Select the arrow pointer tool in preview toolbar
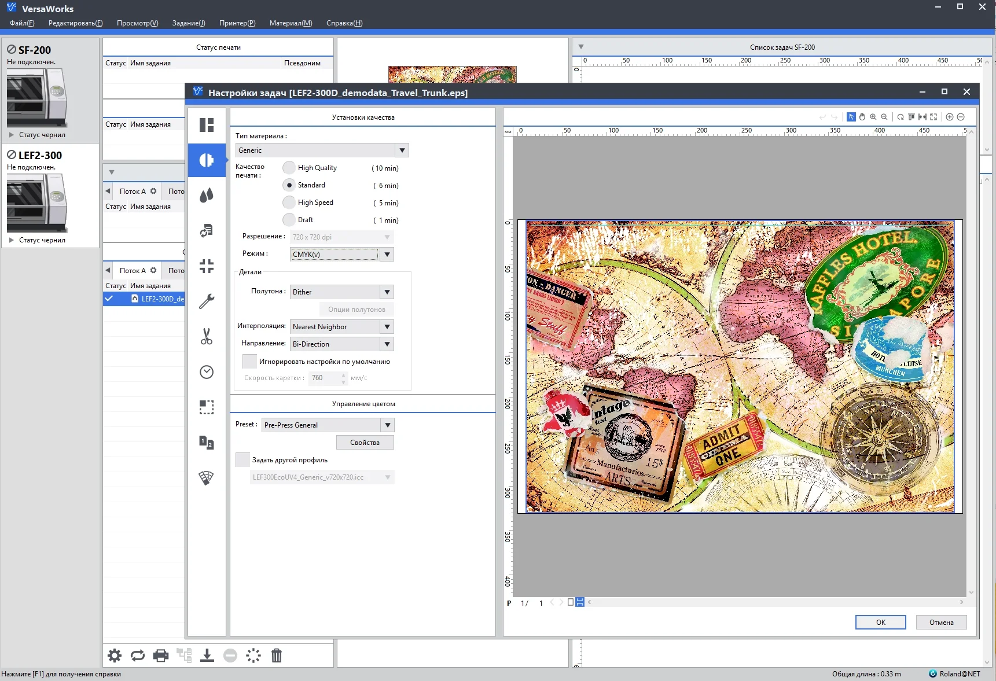 pyautogui.click(x=851, y=117)
